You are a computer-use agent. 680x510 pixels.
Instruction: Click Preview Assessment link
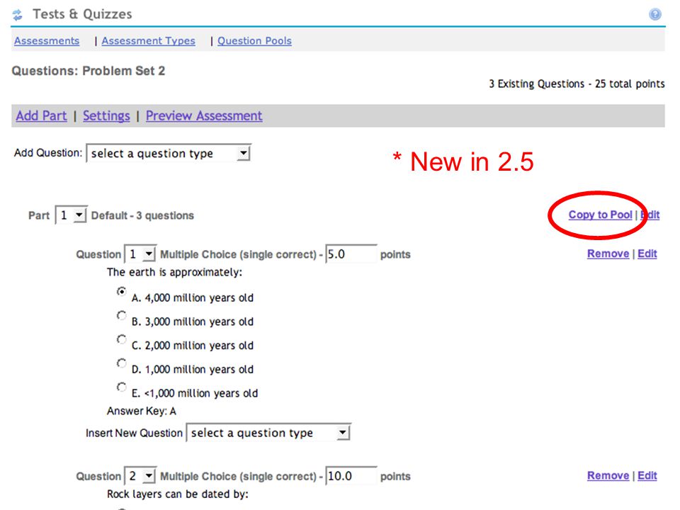pos(204,115)
